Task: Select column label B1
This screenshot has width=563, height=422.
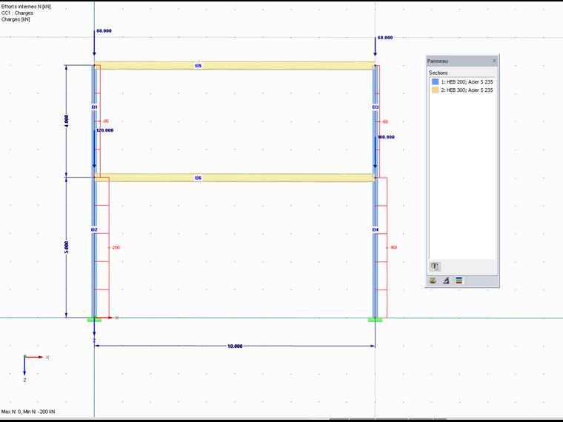Action: coord(94,107)
